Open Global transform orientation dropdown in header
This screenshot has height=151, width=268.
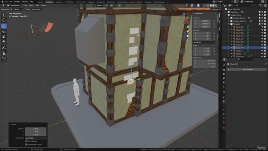coord(99,5)
